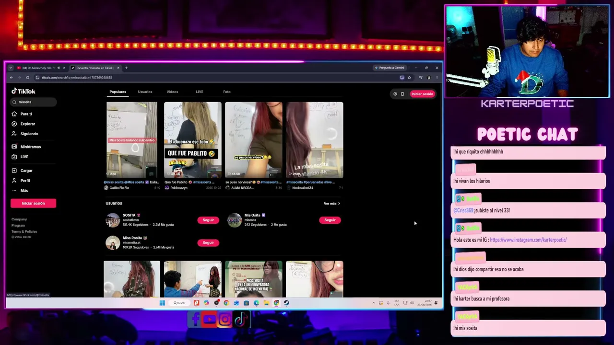614x345 pixels.
Task: Click the taskbar Buscar search box
Action: point(179,303)
